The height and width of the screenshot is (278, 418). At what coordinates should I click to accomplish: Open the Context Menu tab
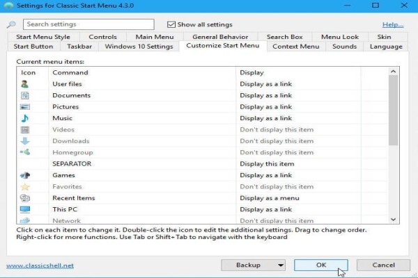pyautogui.click(x=295, y=47)
